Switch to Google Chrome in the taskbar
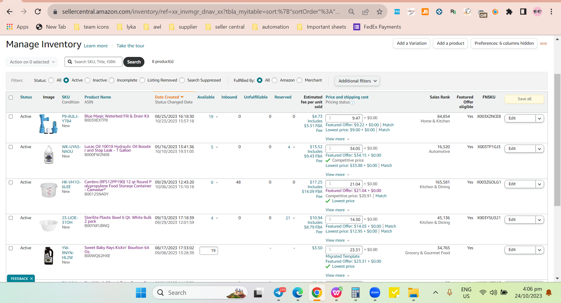This screenshot has height=303, width=561. coord(317,292)
